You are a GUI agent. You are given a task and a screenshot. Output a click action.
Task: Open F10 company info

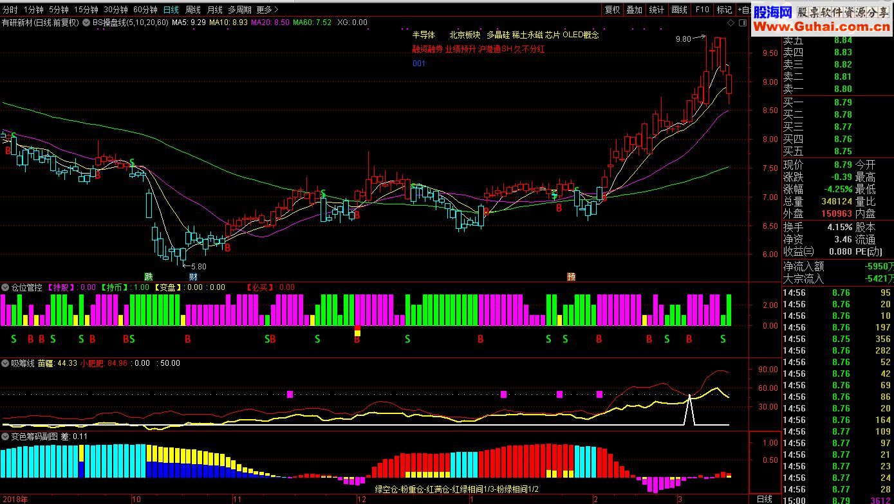[x=702, y=10]
